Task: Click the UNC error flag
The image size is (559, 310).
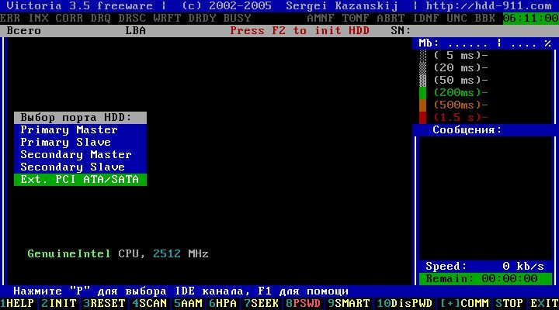Action: pos(457,18)
